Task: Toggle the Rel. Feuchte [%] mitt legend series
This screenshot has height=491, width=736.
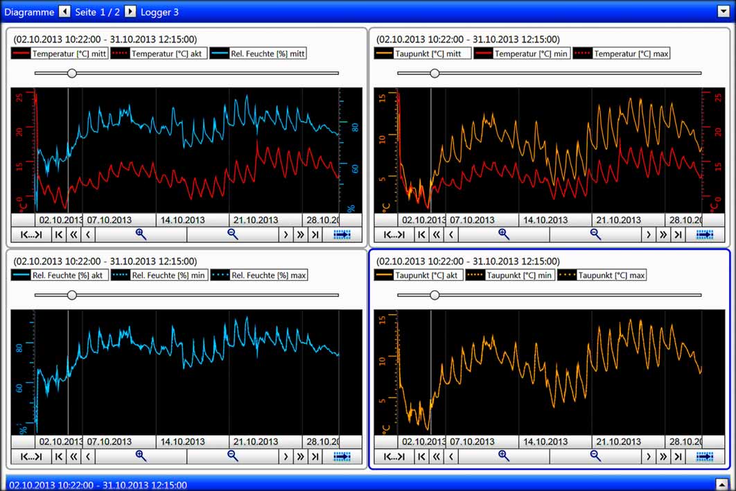Action: click(x=258, y=53)
